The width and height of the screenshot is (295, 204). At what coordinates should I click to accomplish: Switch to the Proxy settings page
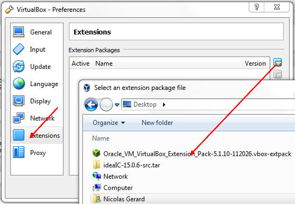point(37,153)
